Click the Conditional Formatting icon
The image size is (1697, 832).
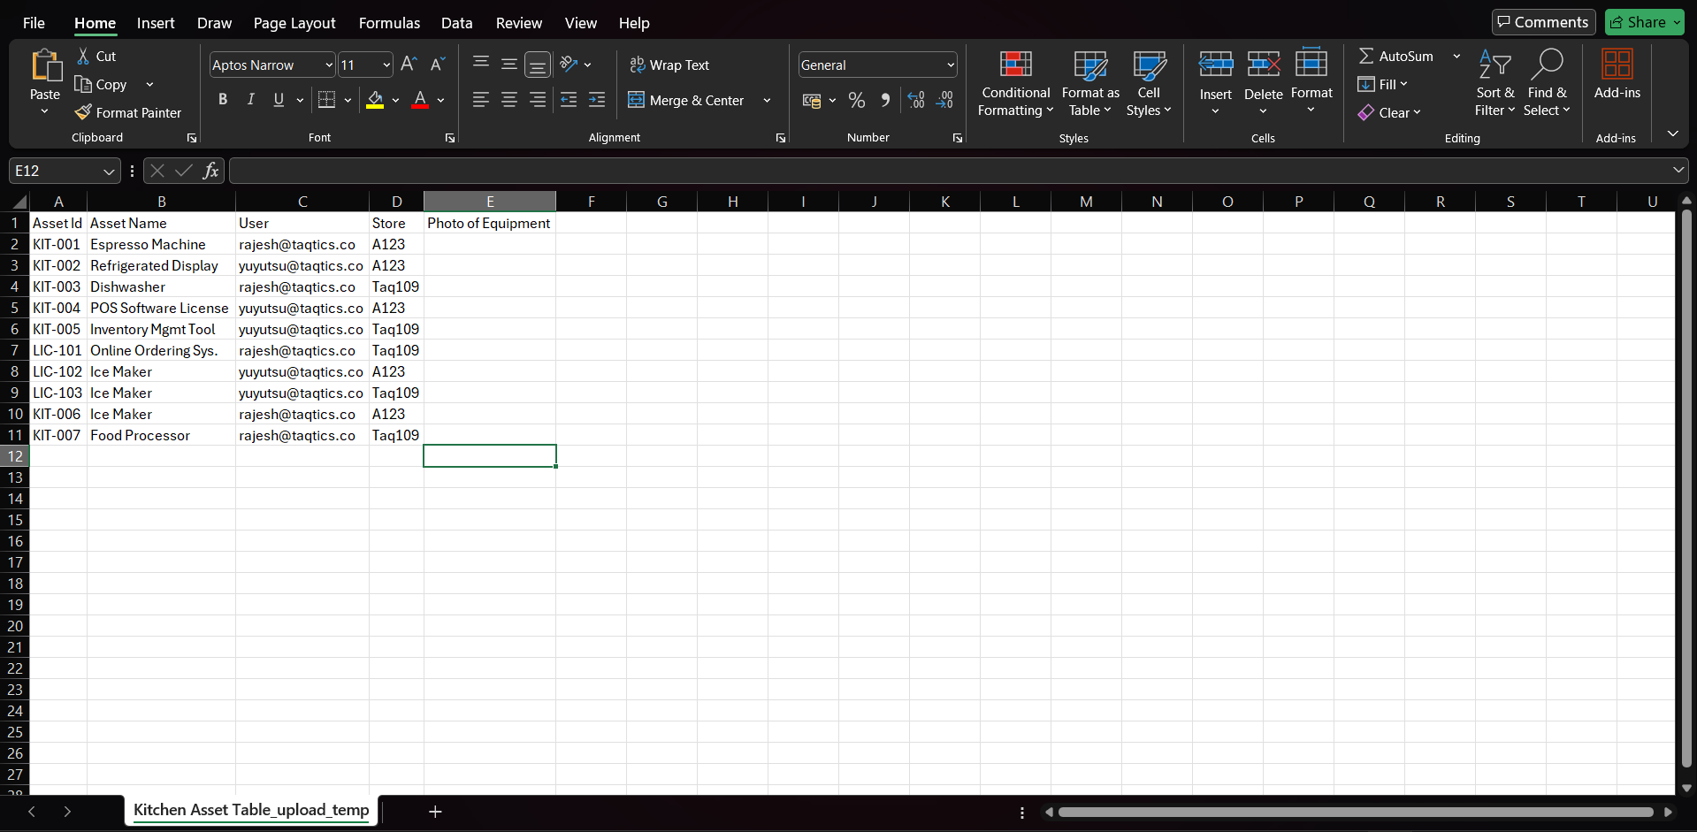1015,65
